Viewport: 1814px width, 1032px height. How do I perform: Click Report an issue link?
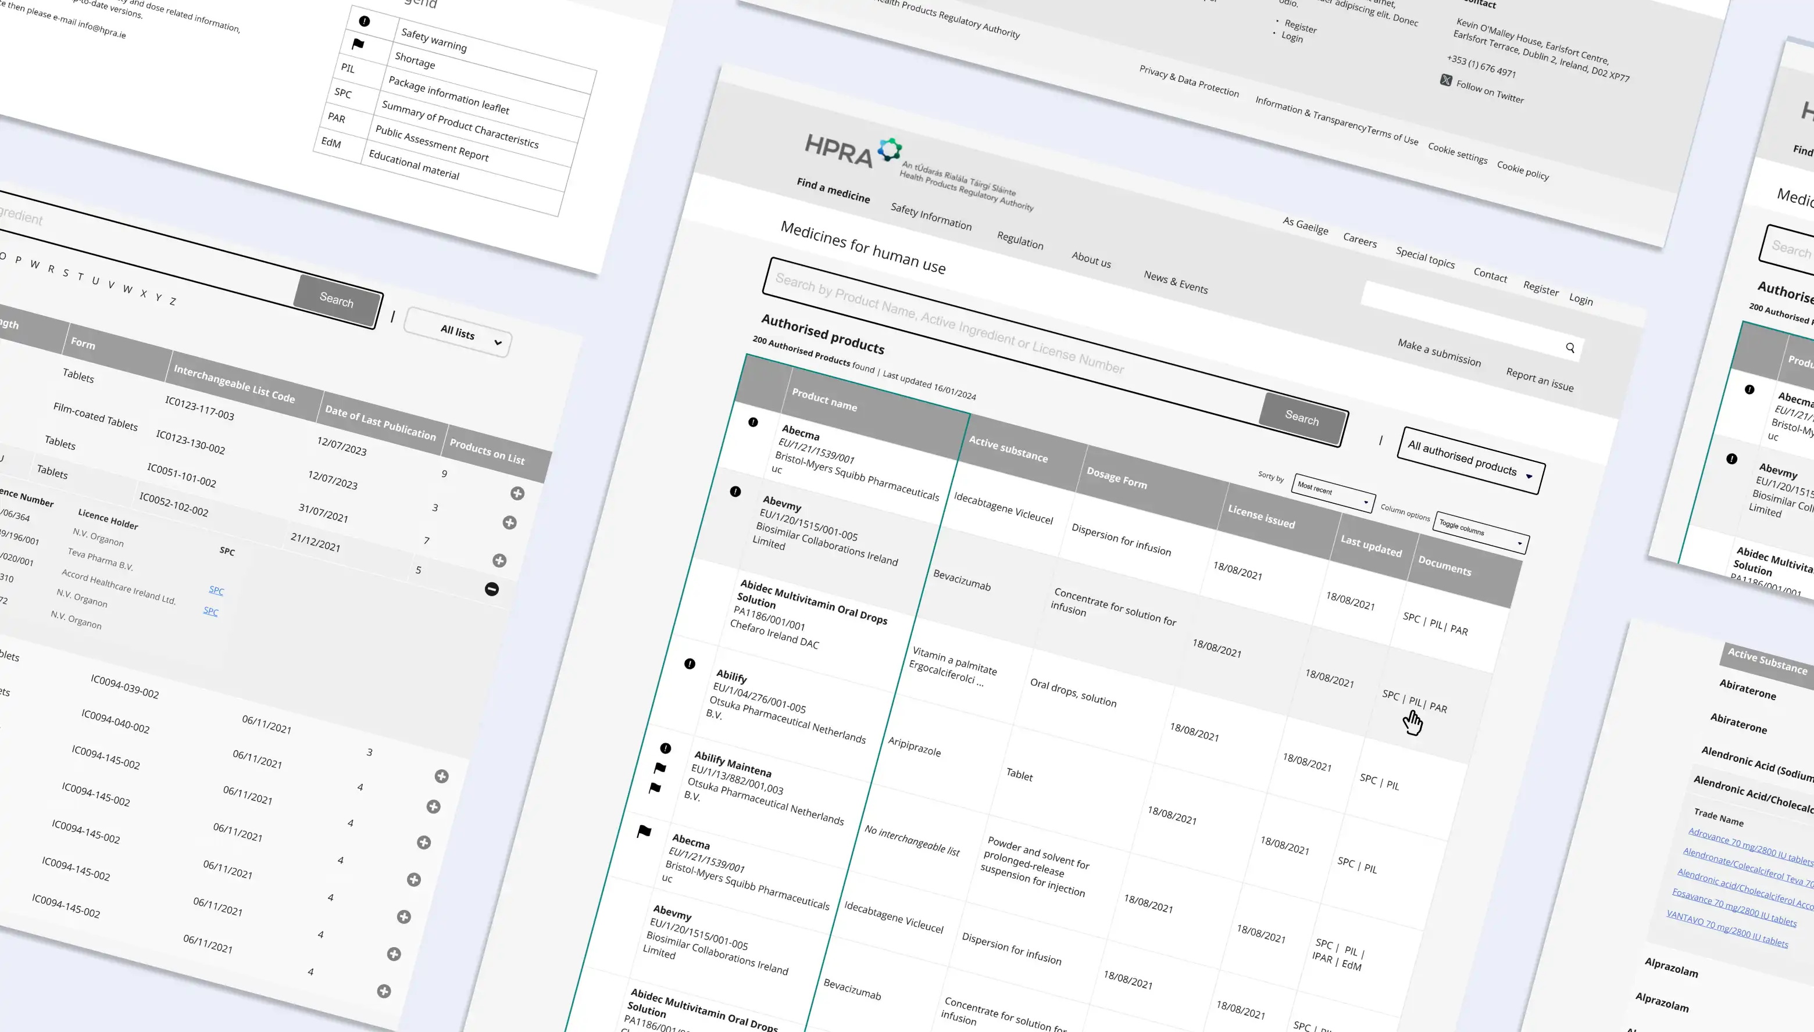pos(1540,380)
